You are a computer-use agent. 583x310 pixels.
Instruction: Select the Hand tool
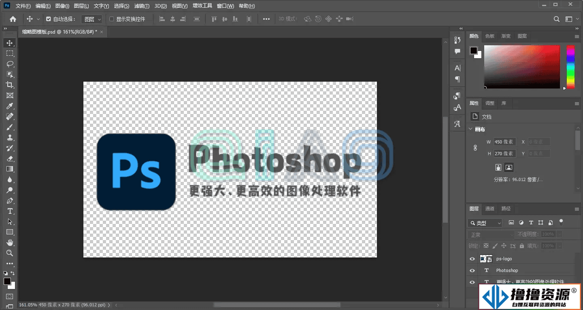pyautogui.click(x=10, y=243)
